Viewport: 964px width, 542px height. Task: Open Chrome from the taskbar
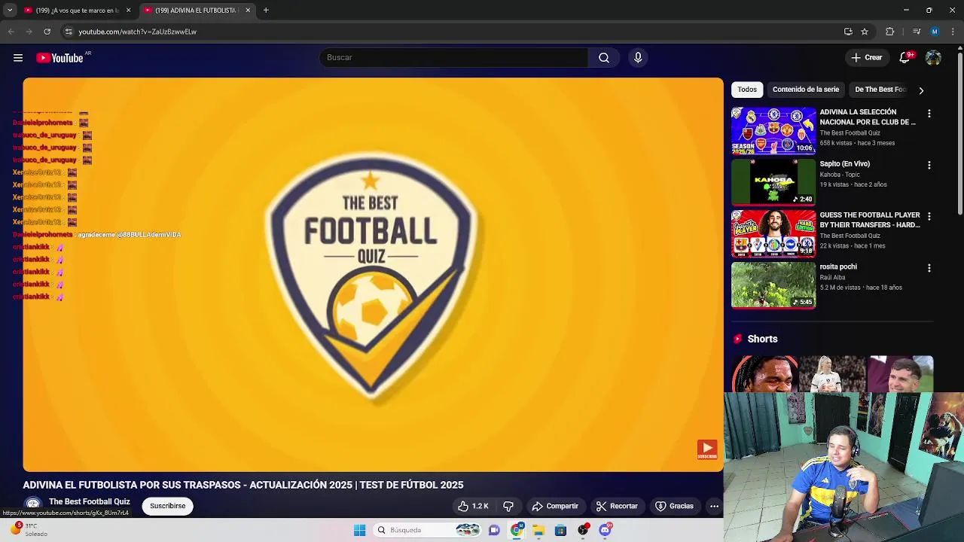pos(516,530)
